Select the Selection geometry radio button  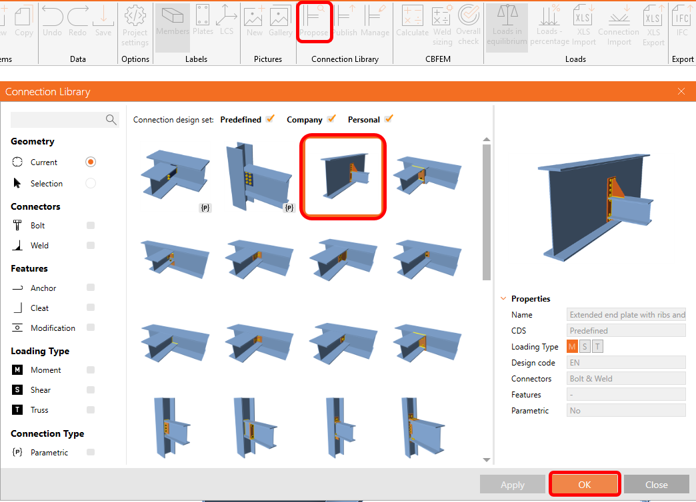pyautogui.click(x=91, y=183)
